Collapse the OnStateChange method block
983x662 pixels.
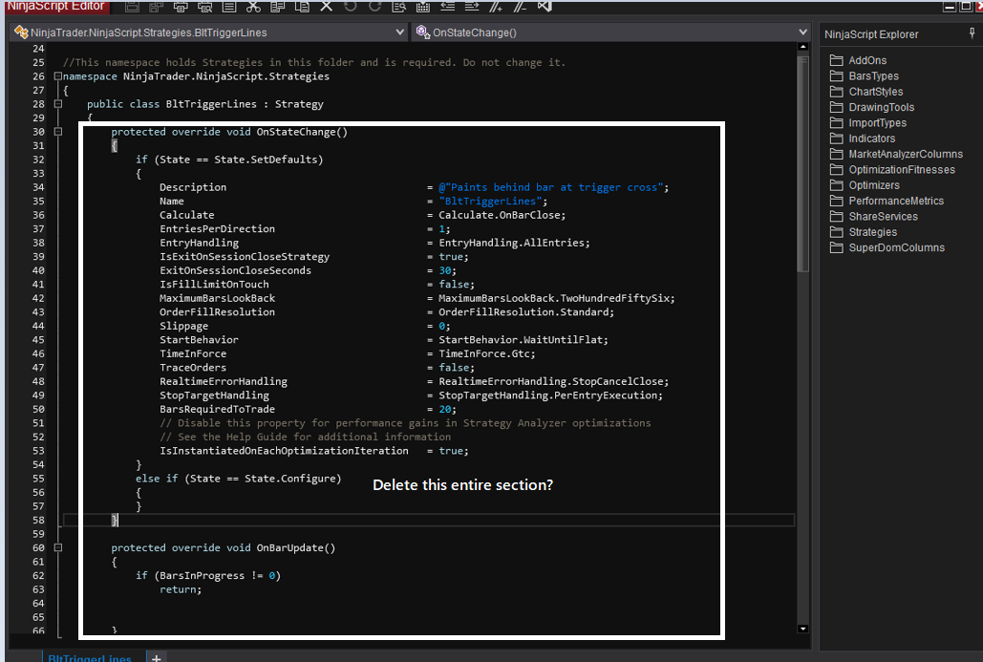click(58, 132)
